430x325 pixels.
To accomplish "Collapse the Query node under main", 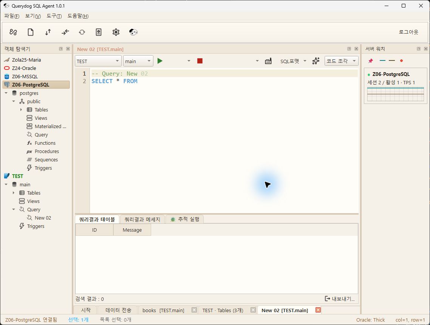I will [14, 209].
